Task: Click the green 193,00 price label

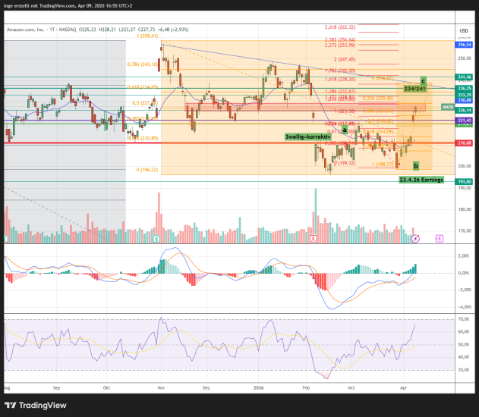Action: pyautogui.click(x=465, y=181)
